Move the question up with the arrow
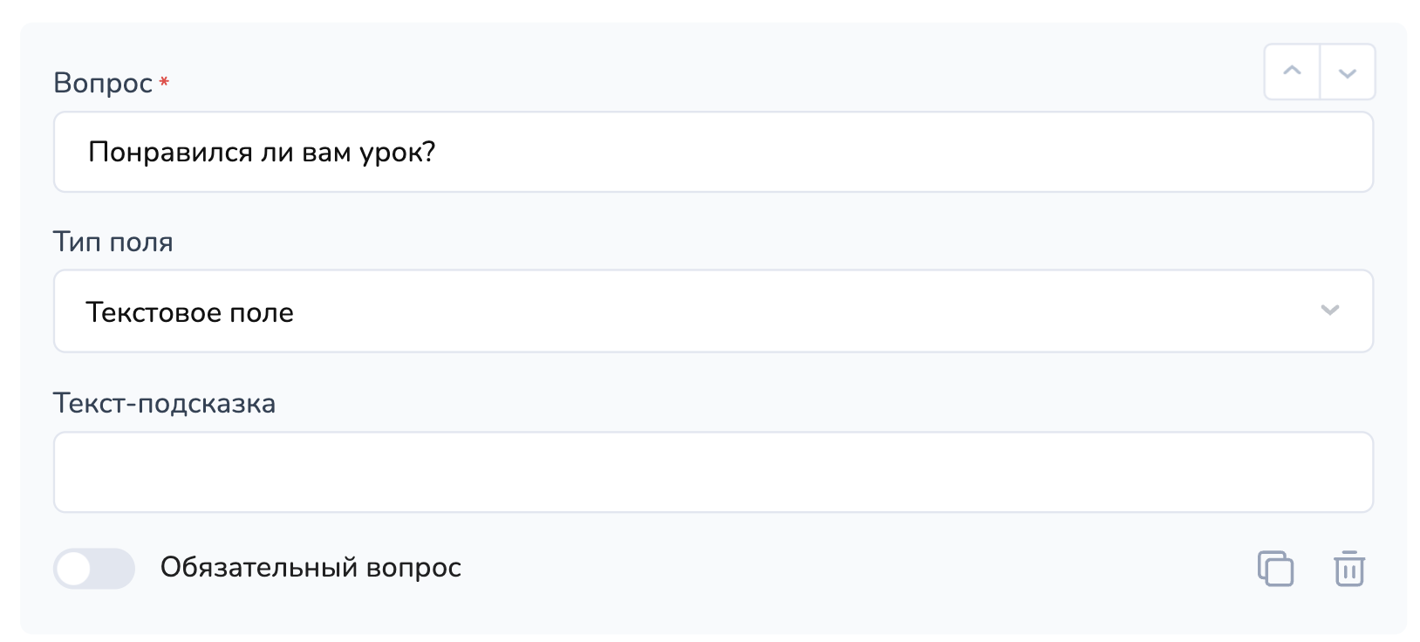Image resolution: width=1420 pixels, height=642 pixels. pyautogui.click(x=1292, y=72)
